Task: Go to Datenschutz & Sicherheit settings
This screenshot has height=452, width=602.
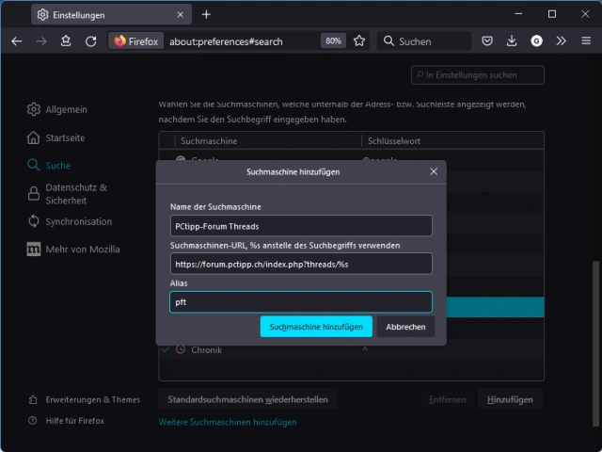Action: [x=71, y=194]
